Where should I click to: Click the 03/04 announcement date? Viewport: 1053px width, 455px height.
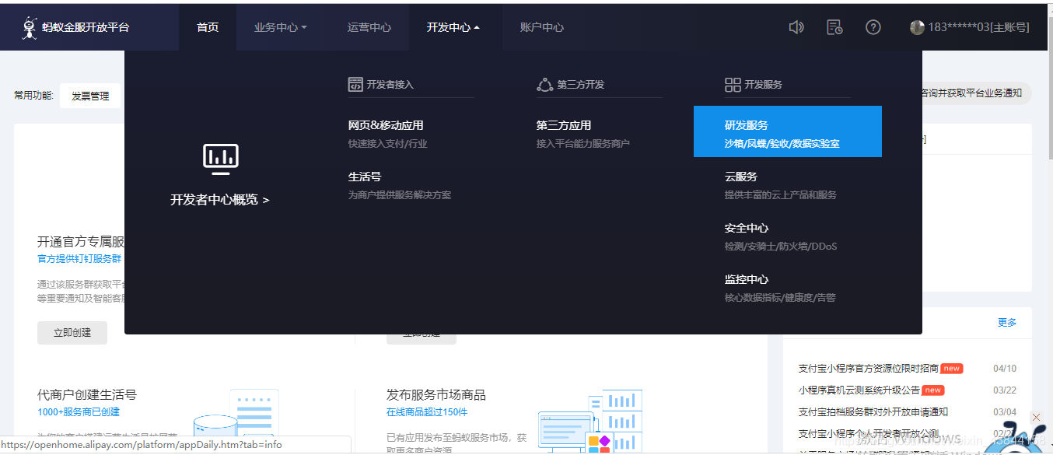pyautogui.click(x=1005, y=412)
